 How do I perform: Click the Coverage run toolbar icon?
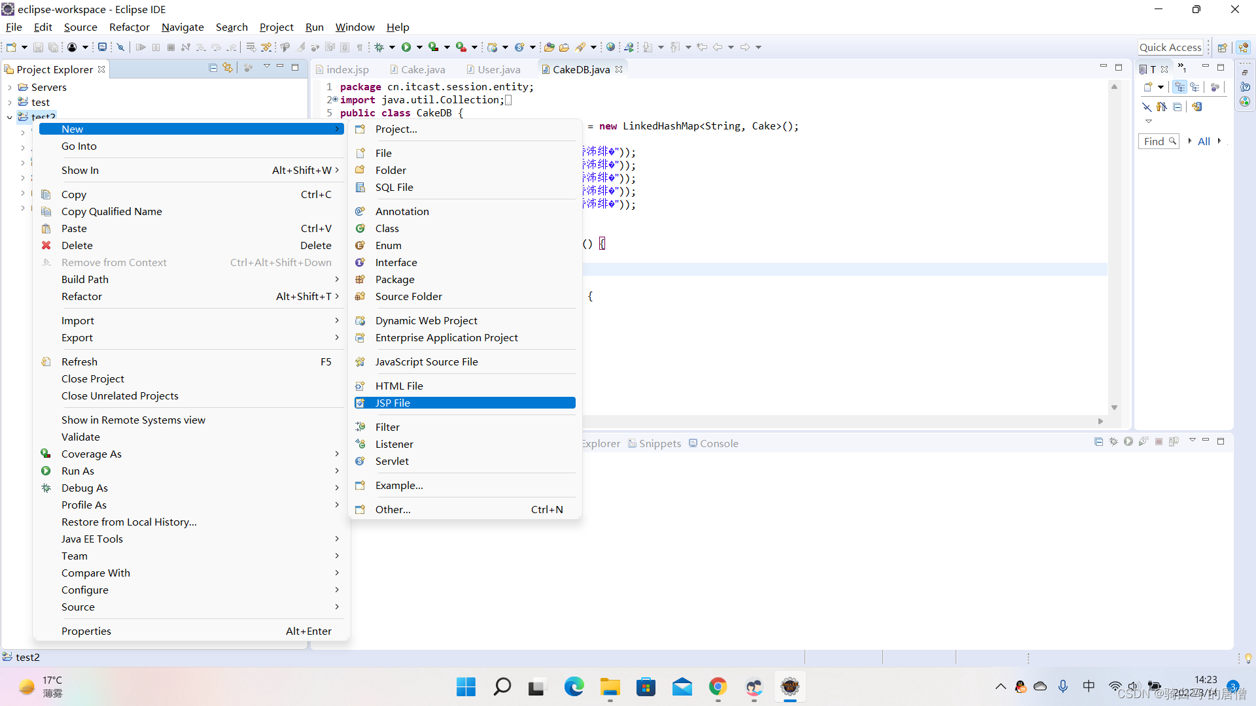coord(433,47)
